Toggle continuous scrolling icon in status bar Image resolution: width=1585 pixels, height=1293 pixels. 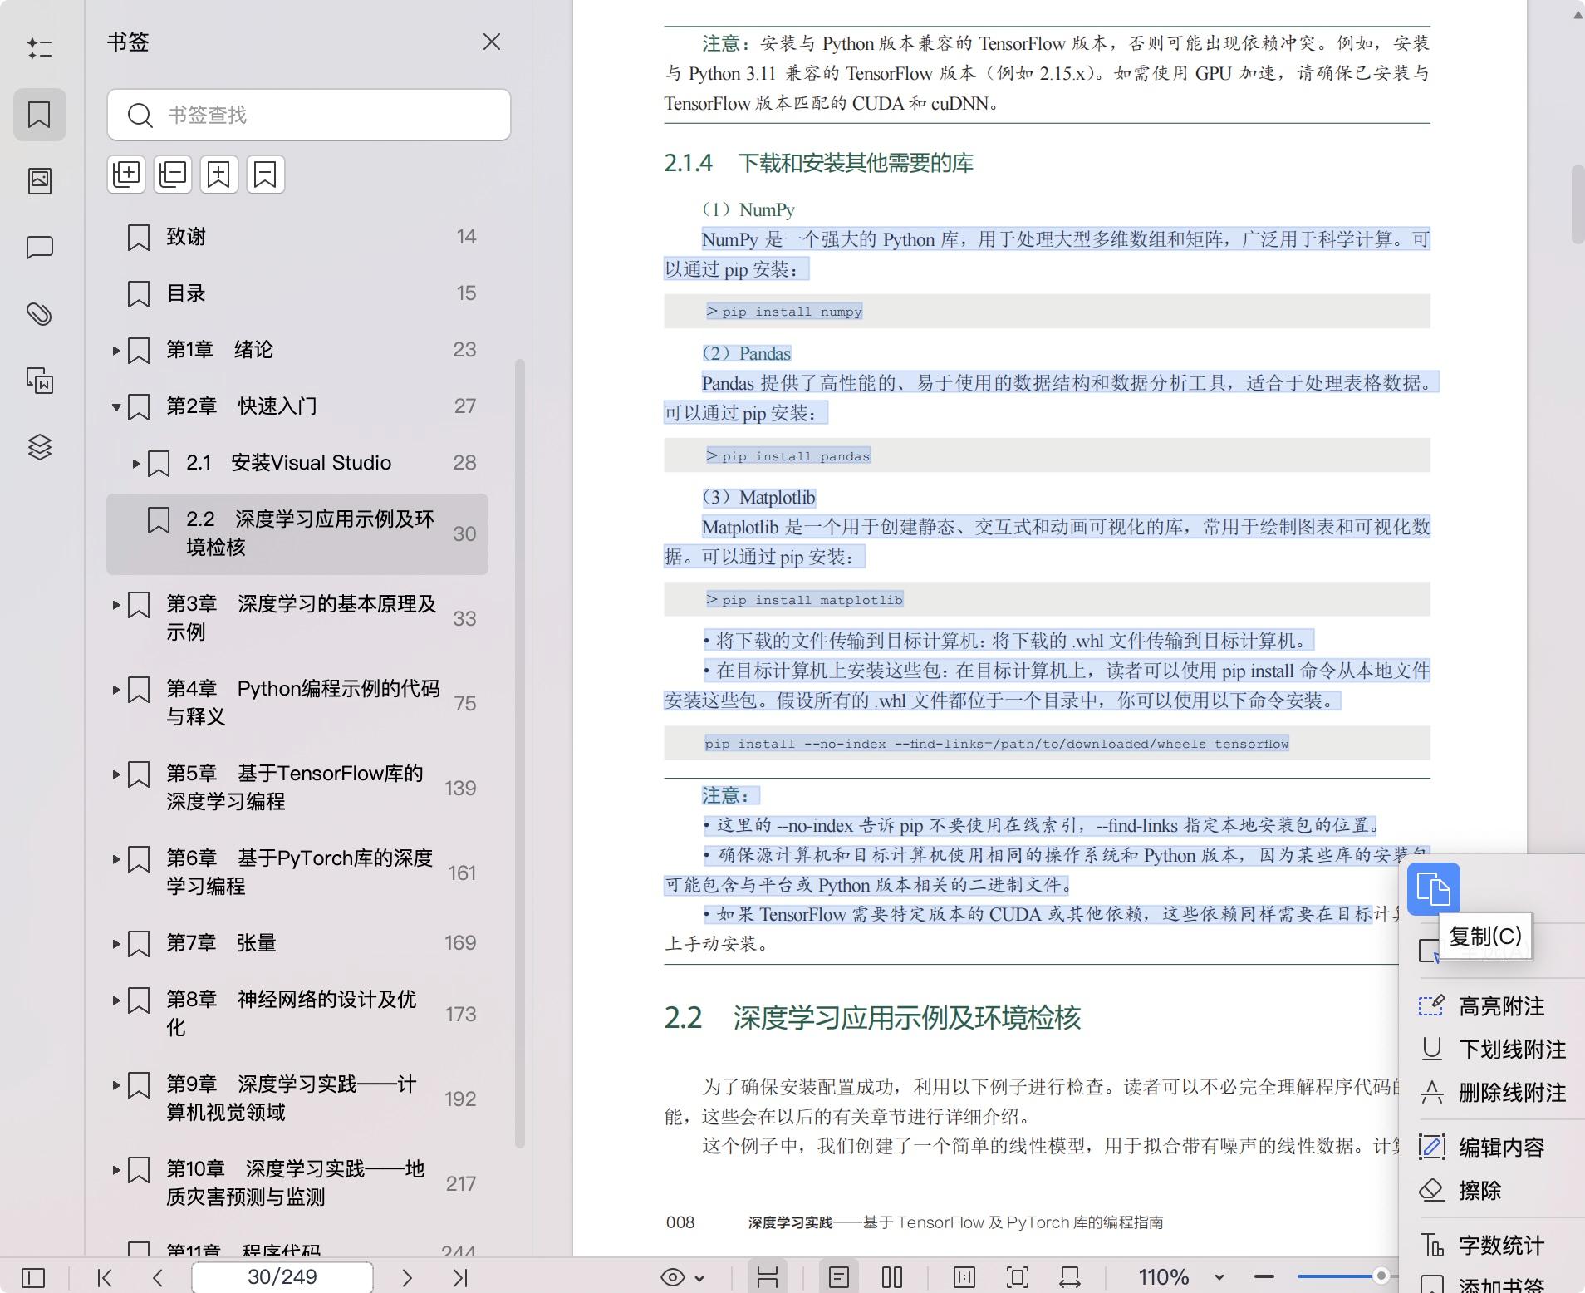click(768, 1277)
